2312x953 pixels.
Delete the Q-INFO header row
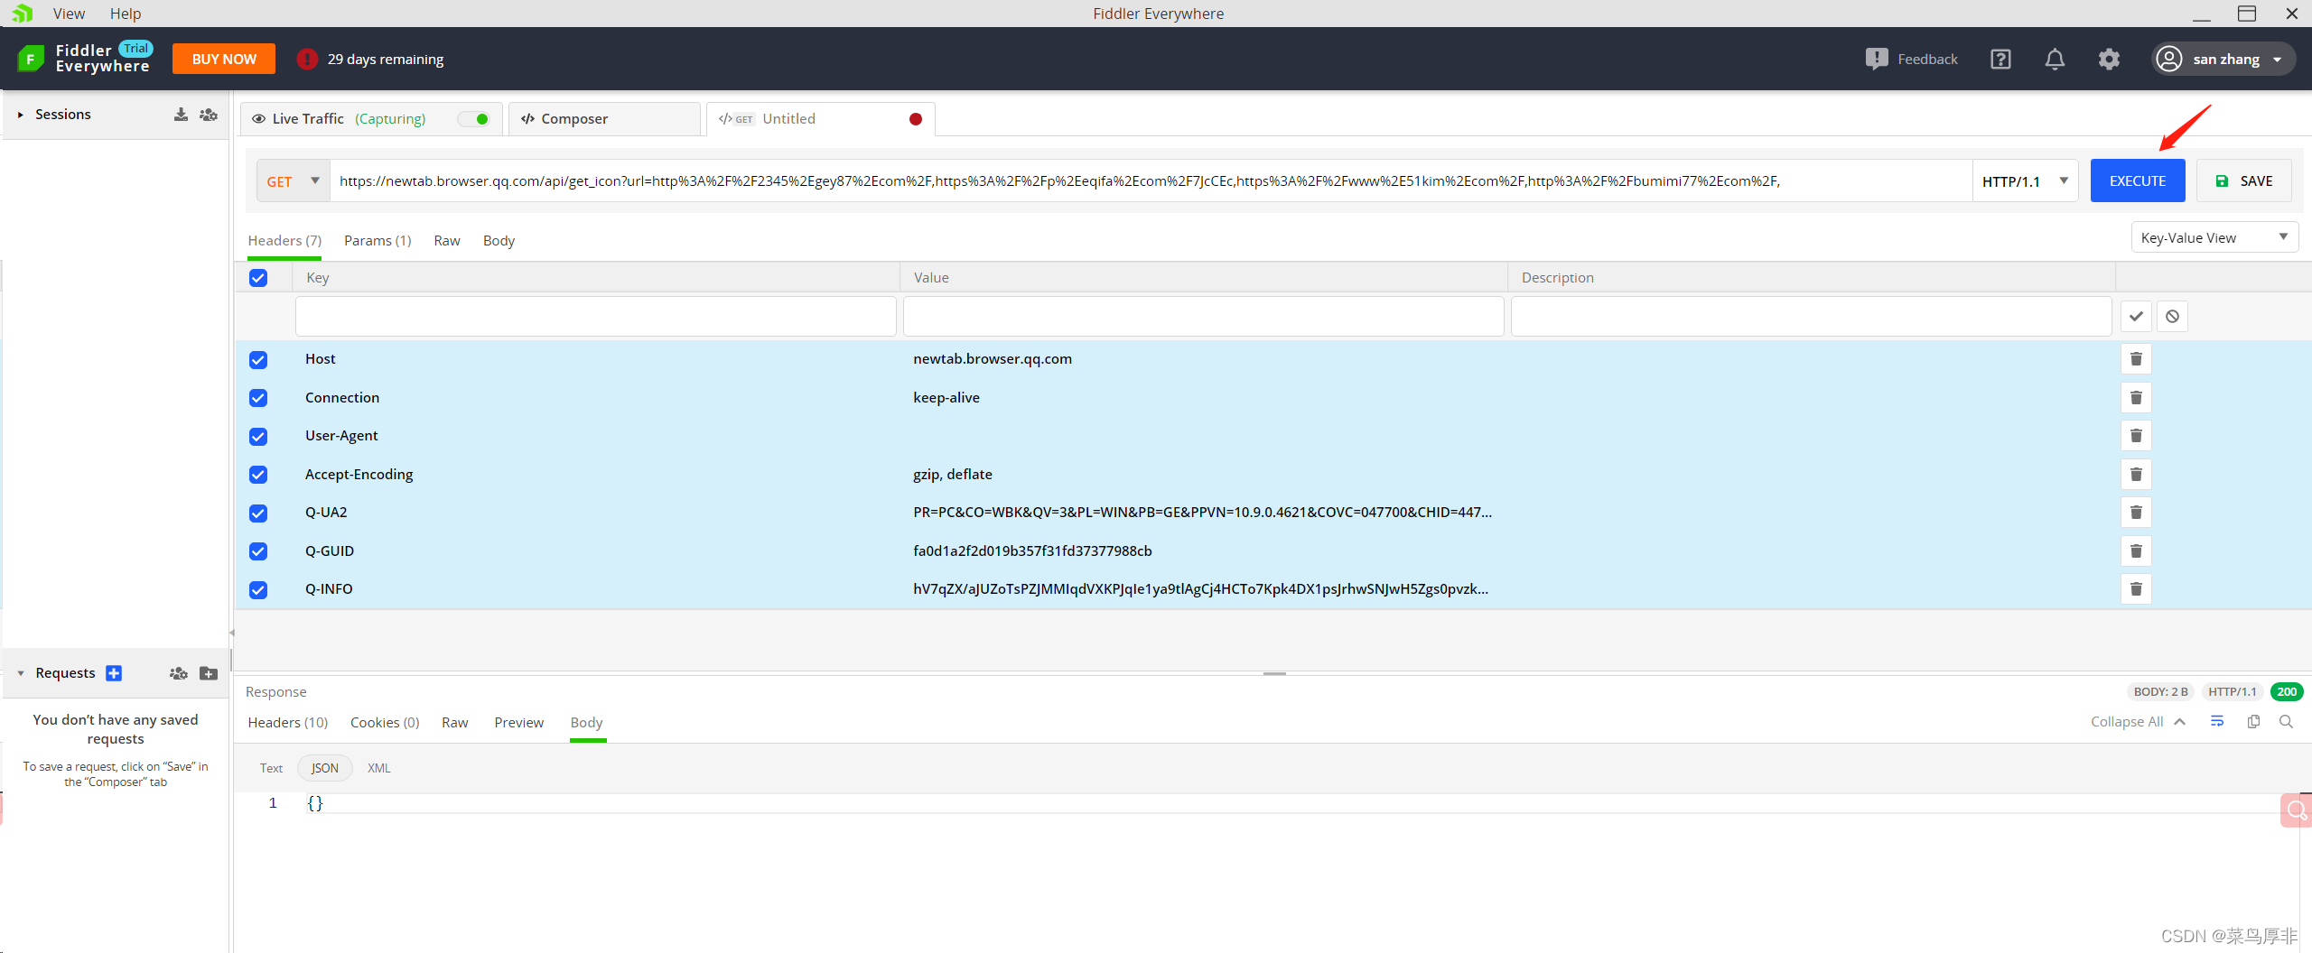pos(2136,589)
